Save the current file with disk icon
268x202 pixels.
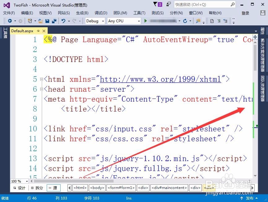pyautogui.click(x=47, y=21)
